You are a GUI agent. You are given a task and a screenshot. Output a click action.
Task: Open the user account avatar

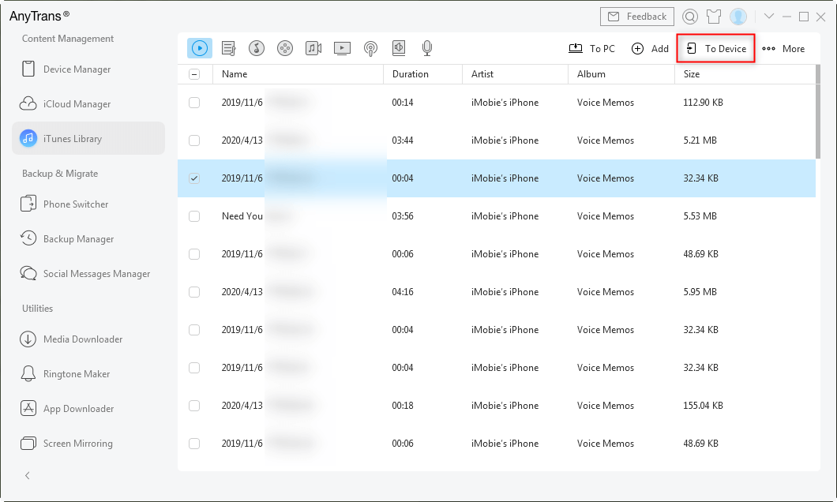point(738,17)
